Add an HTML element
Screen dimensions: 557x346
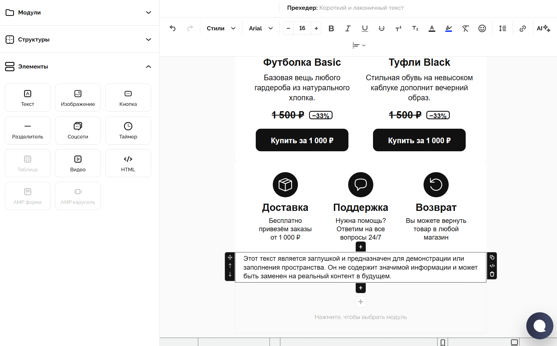click(x=128, y=163)
